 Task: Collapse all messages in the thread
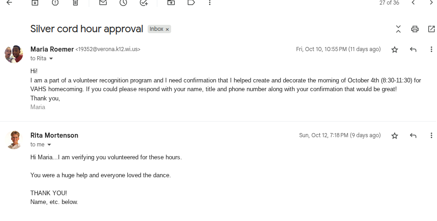[398, 29]
